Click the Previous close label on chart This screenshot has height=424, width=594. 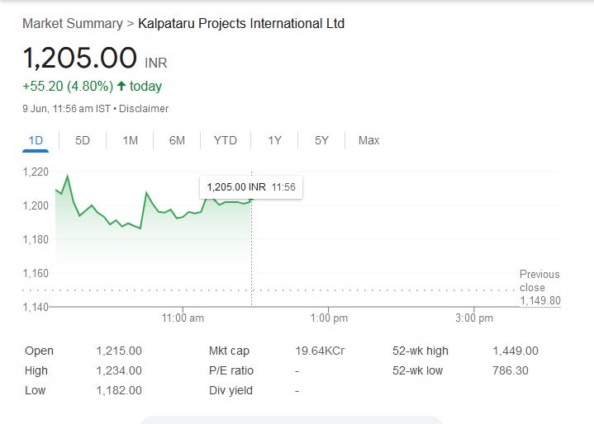[x=539, y=280]
